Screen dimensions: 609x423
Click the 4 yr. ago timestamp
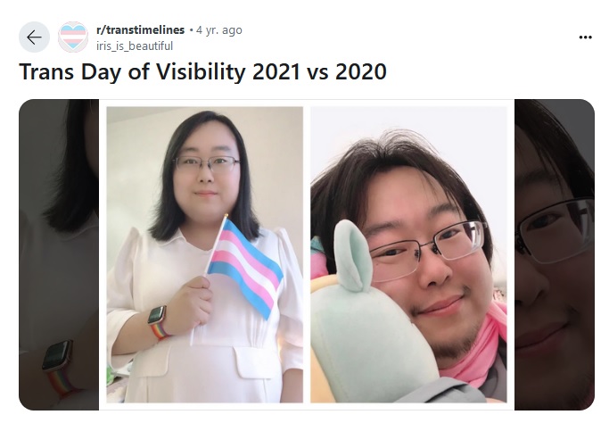(219, 30)
